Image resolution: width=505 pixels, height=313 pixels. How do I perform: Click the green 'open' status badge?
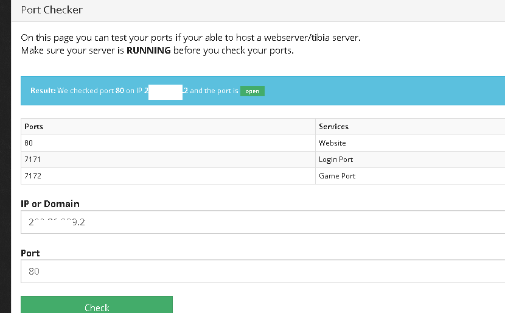(x=252, y=91)
